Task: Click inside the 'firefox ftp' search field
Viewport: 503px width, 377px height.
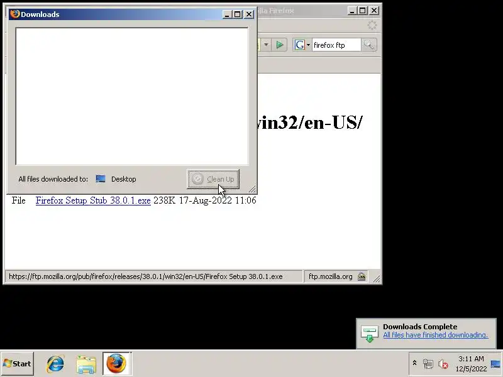Action: point(336,45)
